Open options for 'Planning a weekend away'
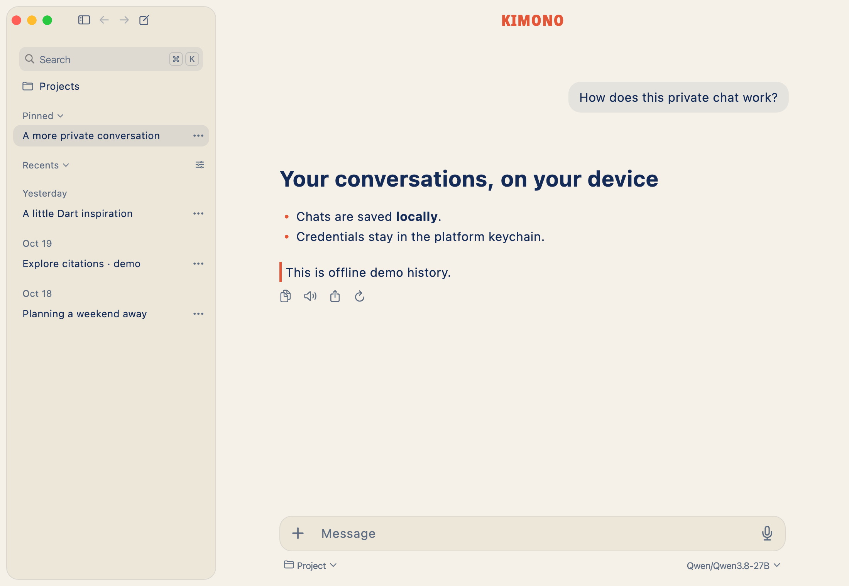Screen dimensions: 849x586 point(198,314)
